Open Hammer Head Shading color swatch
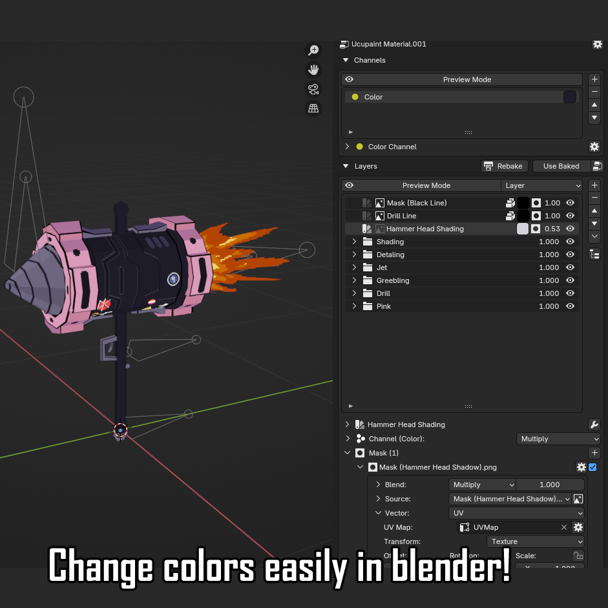This screenshot has width=608, height=608. [x=522, y=229]
